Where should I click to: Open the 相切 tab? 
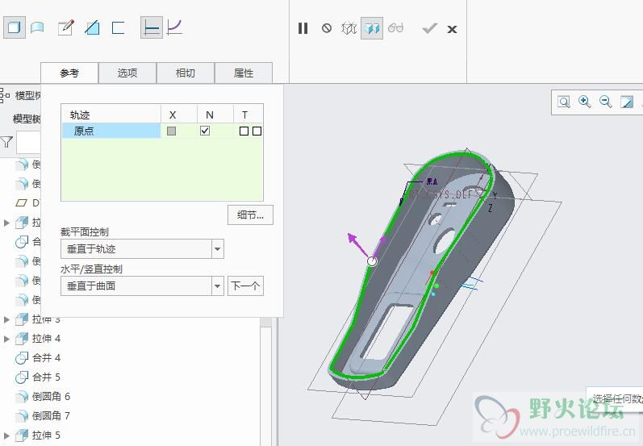pyautogui.click(x=186, y=73)
